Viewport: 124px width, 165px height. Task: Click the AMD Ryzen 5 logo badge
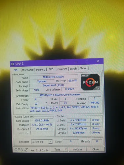[90, 82]
